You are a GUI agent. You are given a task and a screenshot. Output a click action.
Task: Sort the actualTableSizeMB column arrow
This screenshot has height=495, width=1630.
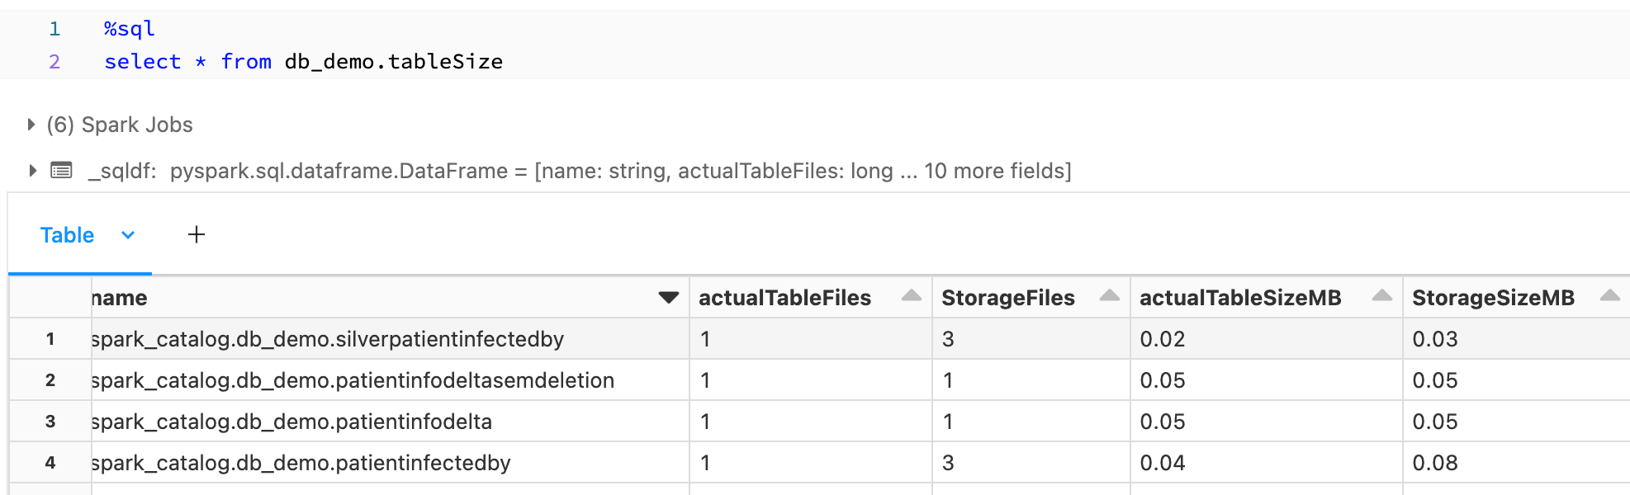coord(1382,295)
